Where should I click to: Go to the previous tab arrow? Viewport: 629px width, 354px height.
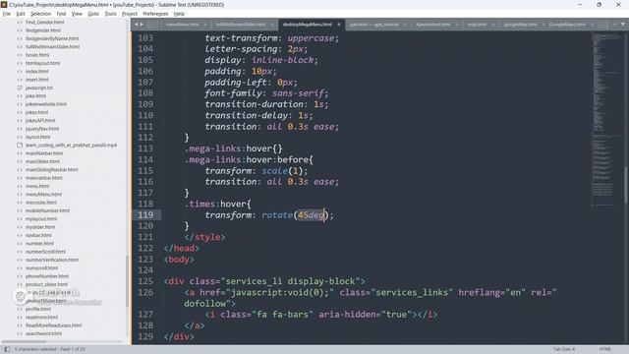click(137, 25)
